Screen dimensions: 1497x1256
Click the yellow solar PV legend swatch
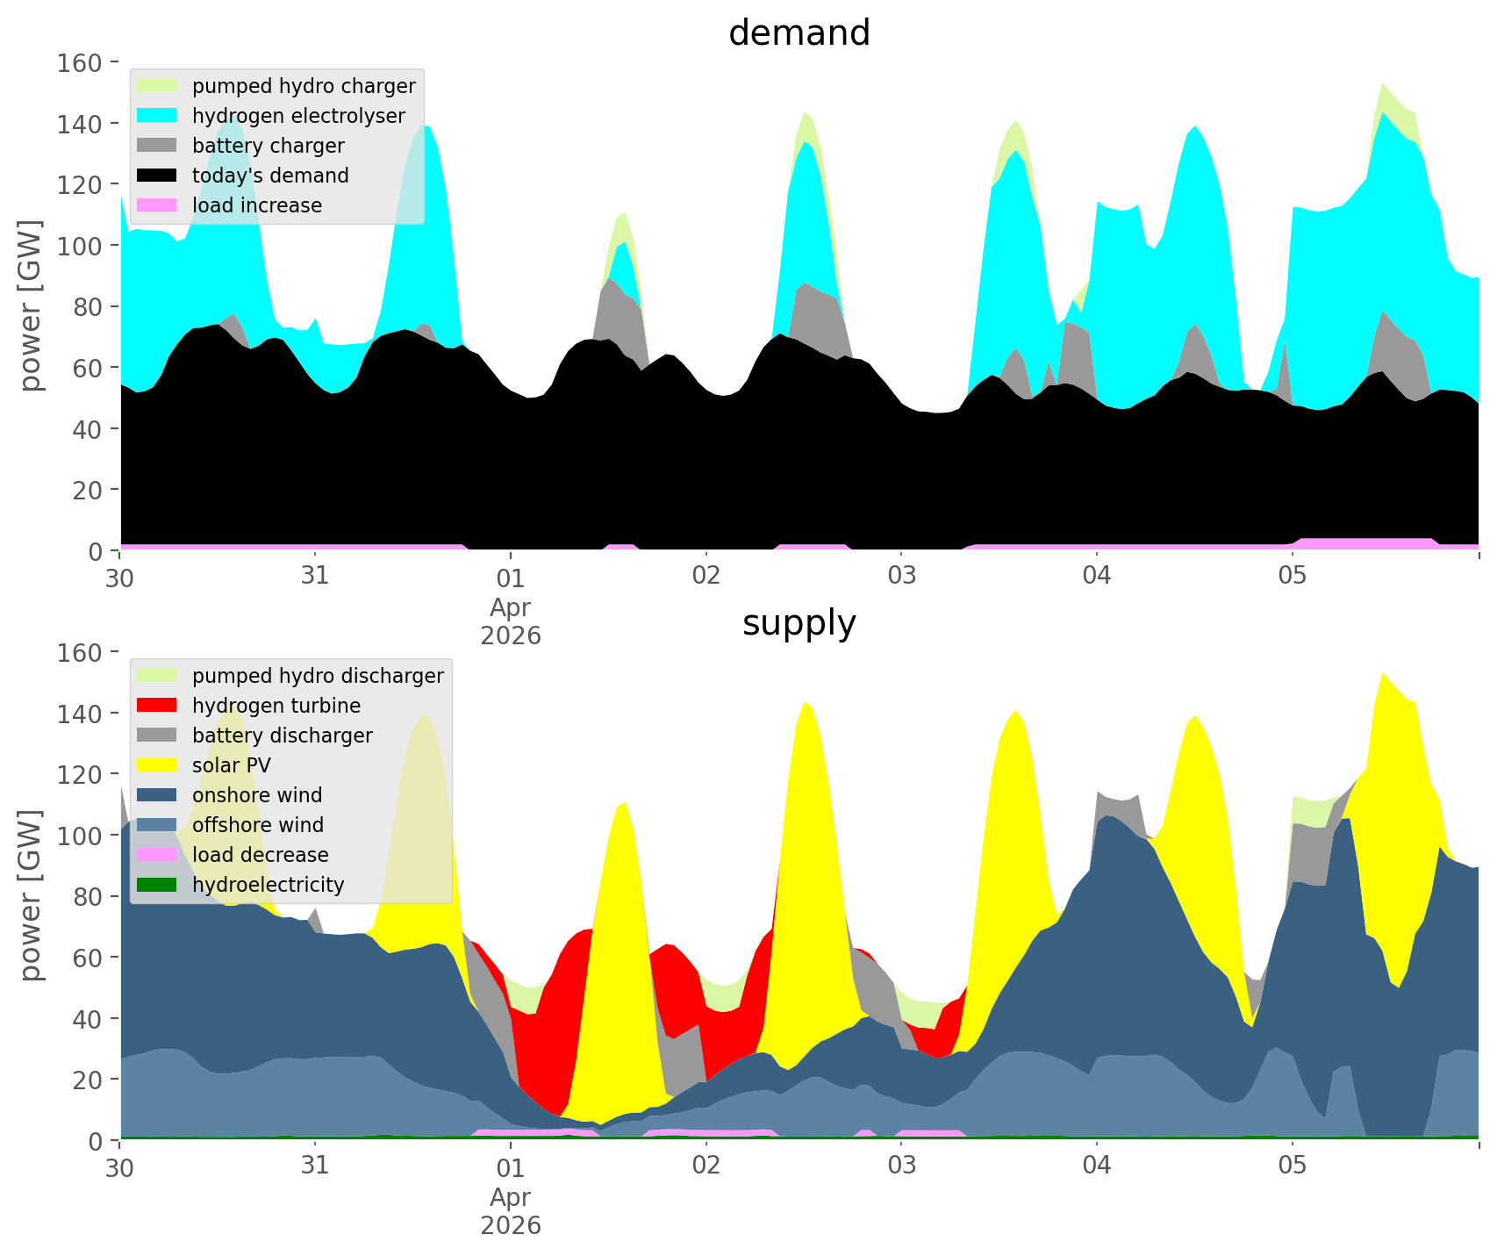point(159,765)
